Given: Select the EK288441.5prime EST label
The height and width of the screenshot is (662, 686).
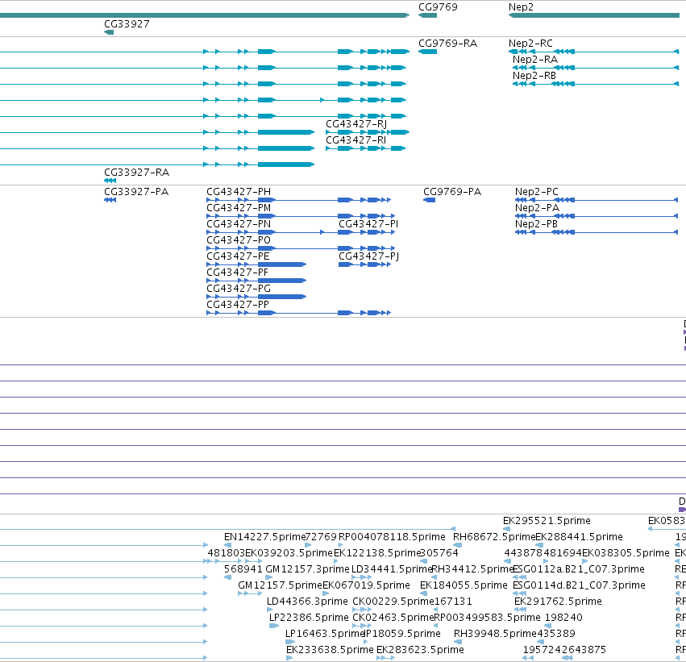Looking at the screenshot, I should pos(580,537).
